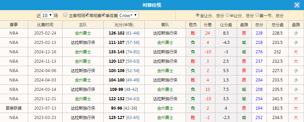Click the score 104-100 [49-49]
Viewport: 304px width, 122px height.
[124, 80]
